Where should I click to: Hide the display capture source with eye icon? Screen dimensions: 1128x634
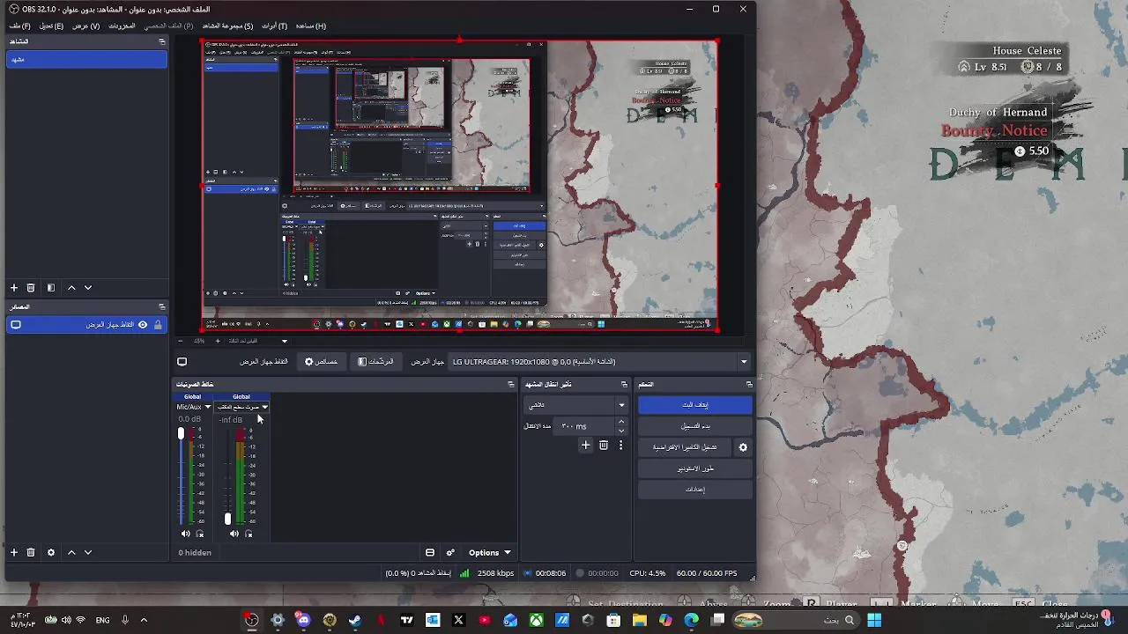coord(143,325)
